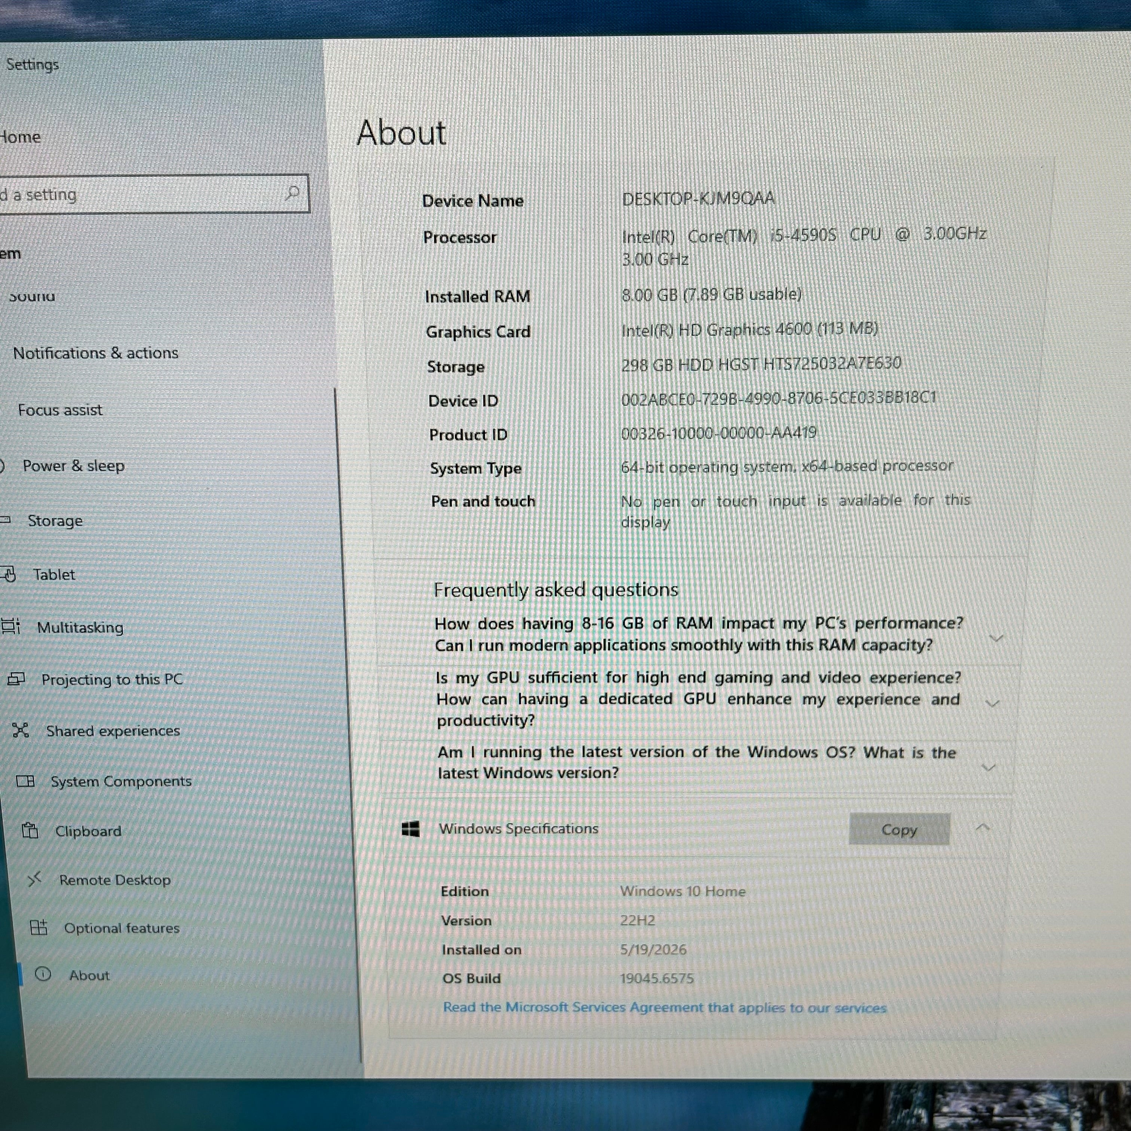Click the OS build number 19045.6575

[657, 978]
